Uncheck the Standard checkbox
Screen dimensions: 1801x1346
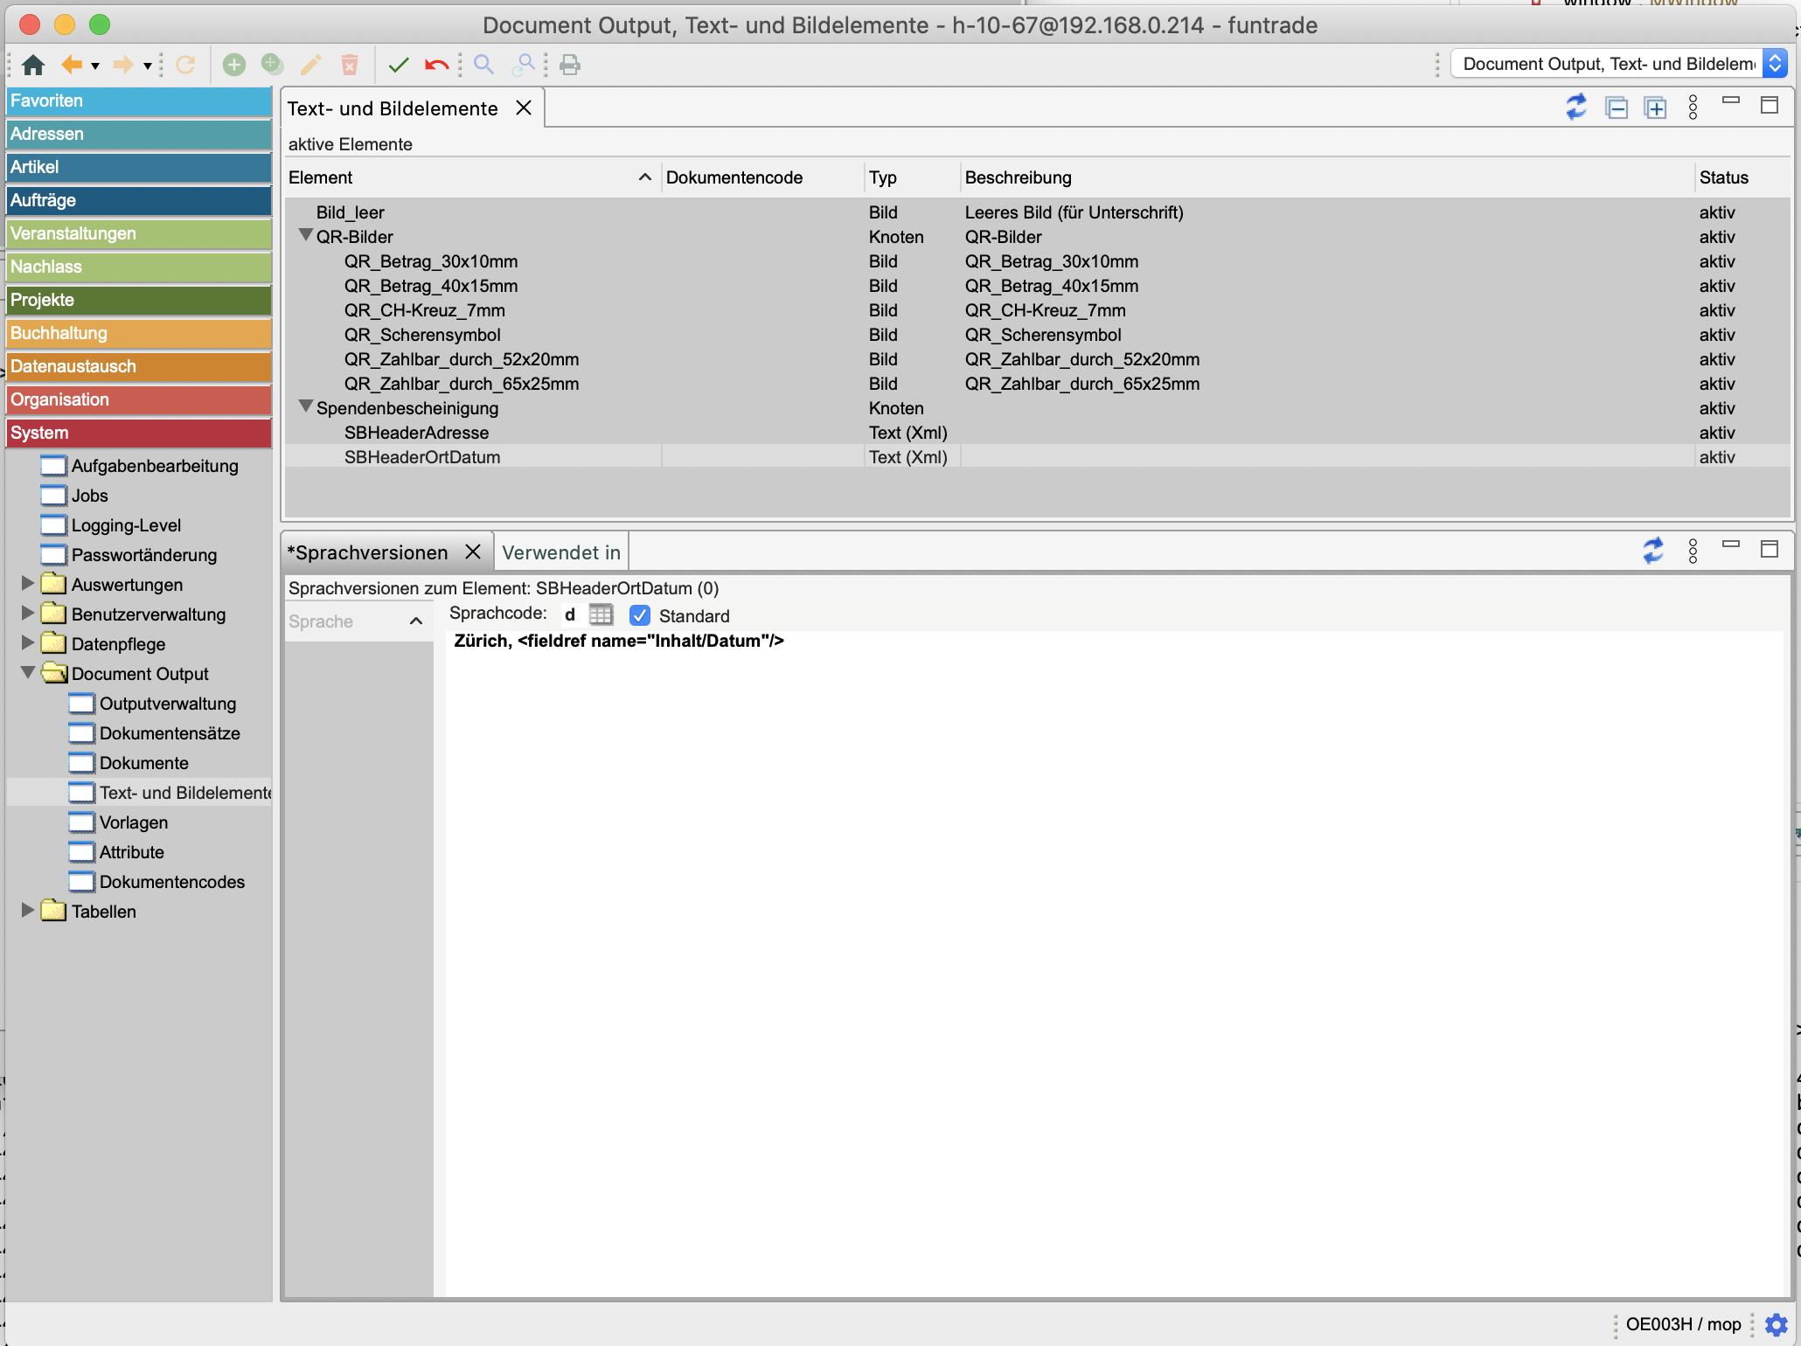pyautogui.click(x=640, y=615)
